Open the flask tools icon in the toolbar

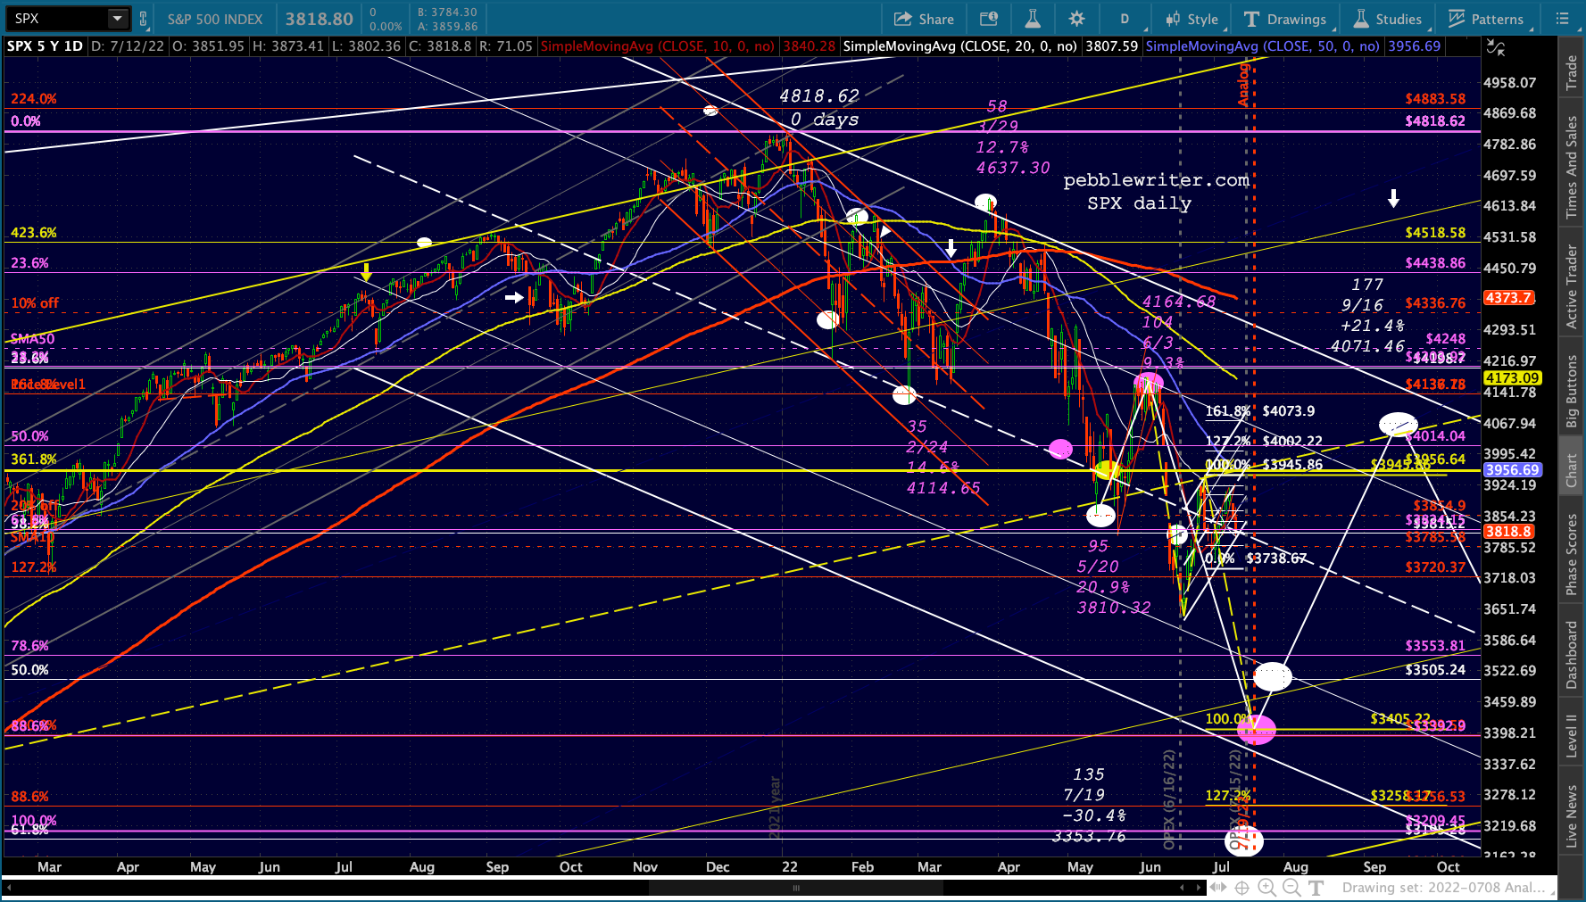tap(1033, 19)
